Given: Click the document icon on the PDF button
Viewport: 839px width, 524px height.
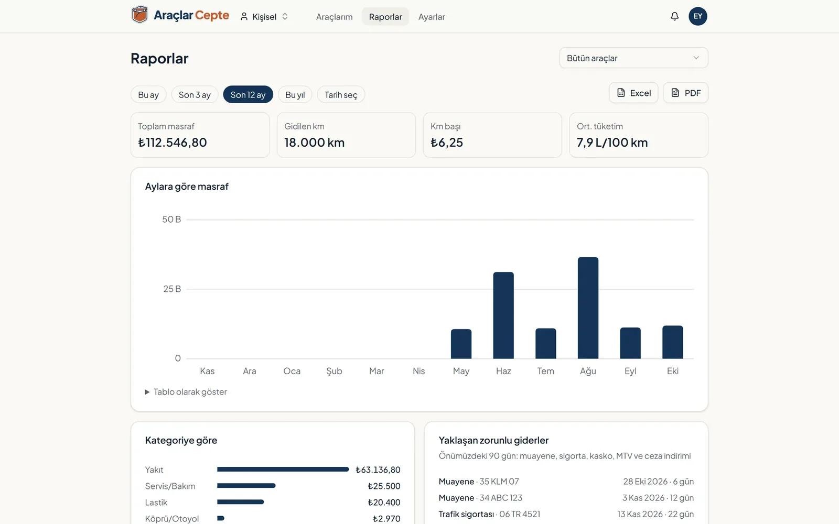Looking at the screenshot, I should pyautogui.click(x=675, y=93).
